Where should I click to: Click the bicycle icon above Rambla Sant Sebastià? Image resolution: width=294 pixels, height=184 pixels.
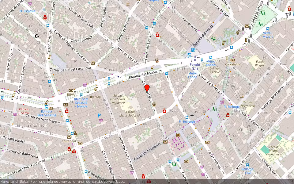click(46, 107)
